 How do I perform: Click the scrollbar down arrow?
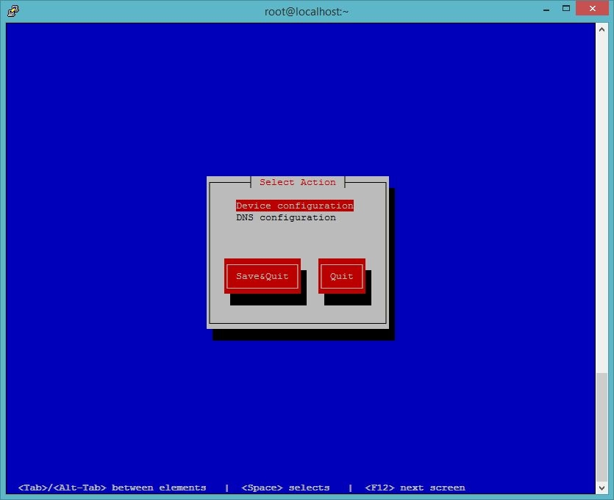tap(601, 488)
